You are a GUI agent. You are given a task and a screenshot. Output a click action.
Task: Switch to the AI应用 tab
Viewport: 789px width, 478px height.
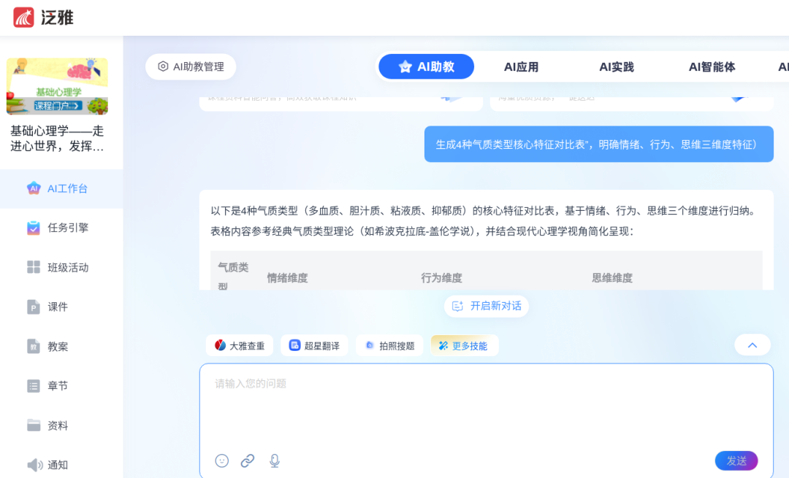[521, 67]
